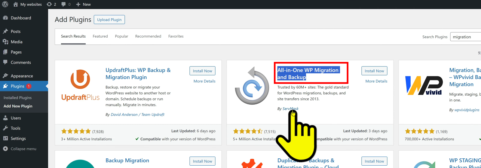Open the Posts menu item
This screenshot has height=168, width=481.
(x=16, y=31)
